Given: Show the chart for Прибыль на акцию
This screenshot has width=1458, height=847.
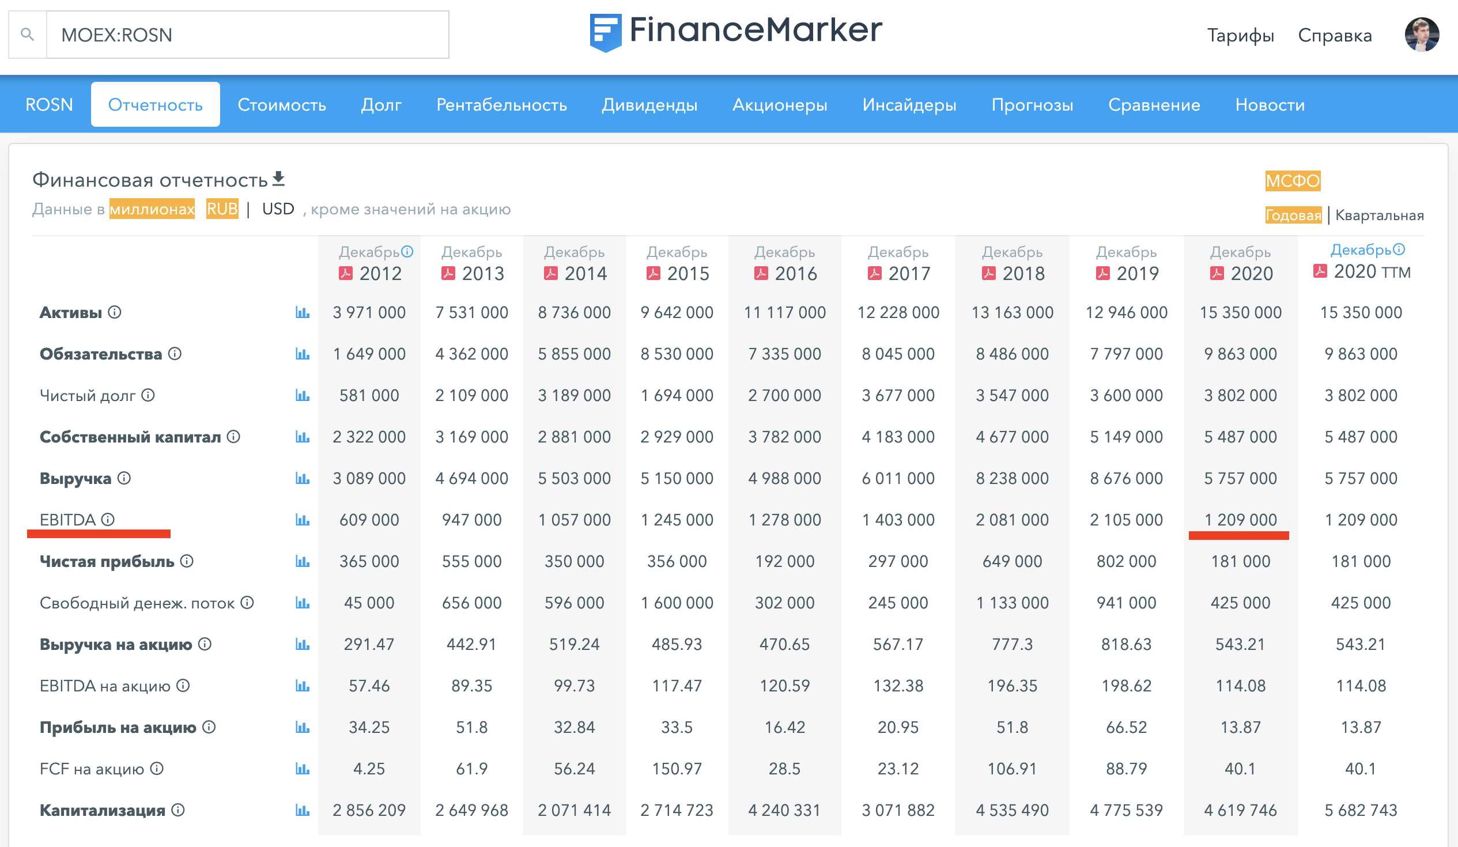Looking at the screenshot, I should click(303, 727).
